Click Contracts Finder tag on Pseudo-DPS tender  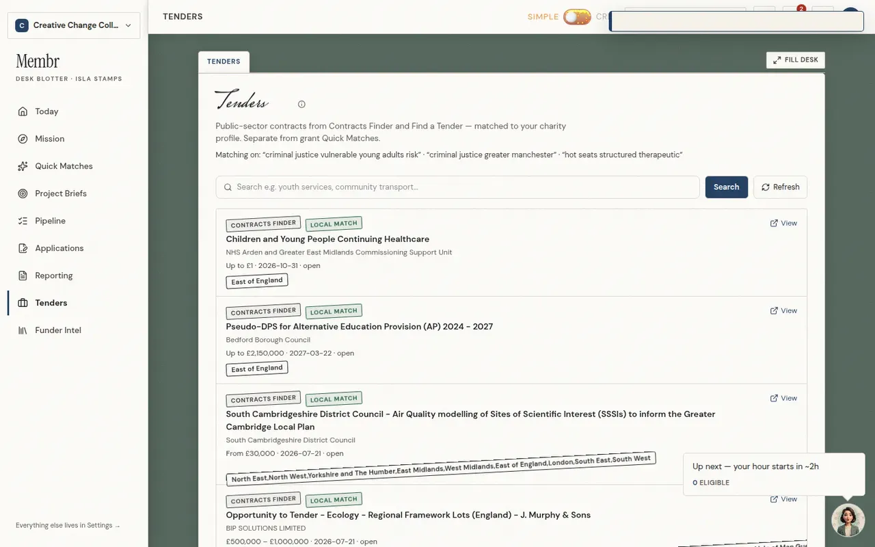[x=263, y=311]
